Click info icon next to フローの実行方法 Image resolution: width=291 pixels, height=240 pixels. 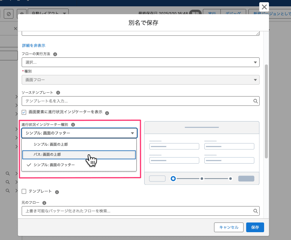click(x=55, y=54)
